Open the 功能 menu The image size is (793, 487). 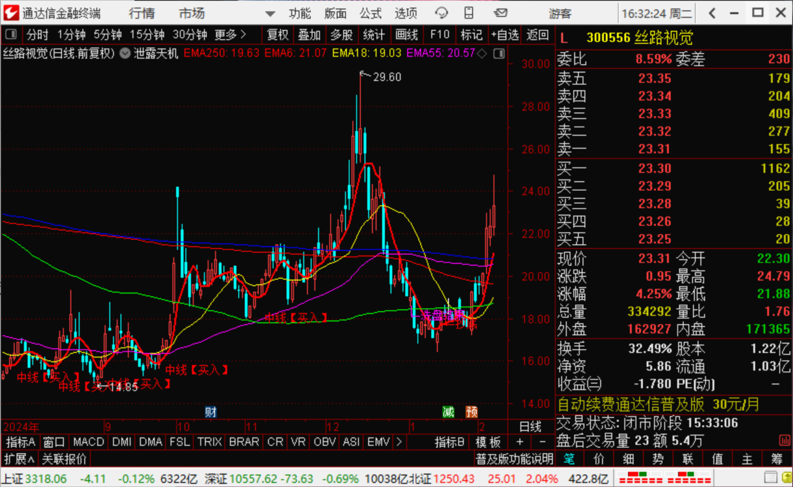point(300,13)
